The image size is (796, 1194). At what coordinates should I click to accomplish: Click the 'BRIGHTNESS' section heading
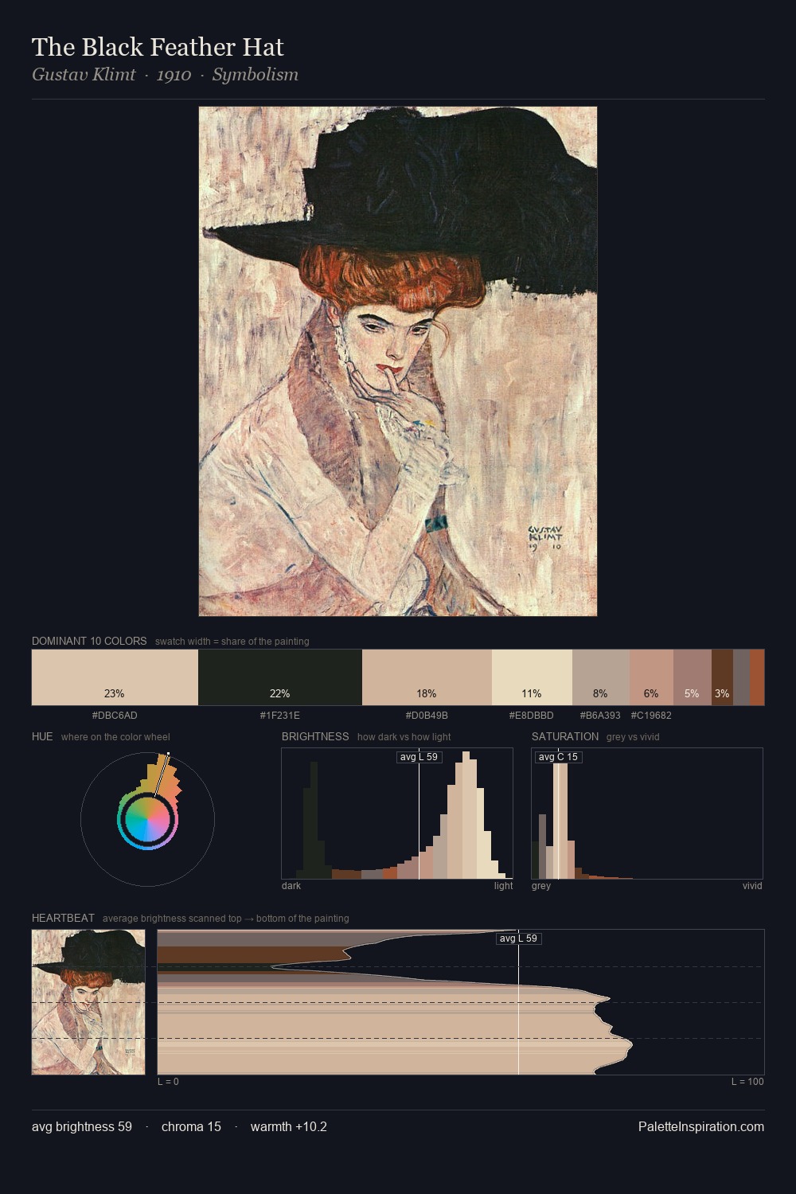[x=315, y=736]
